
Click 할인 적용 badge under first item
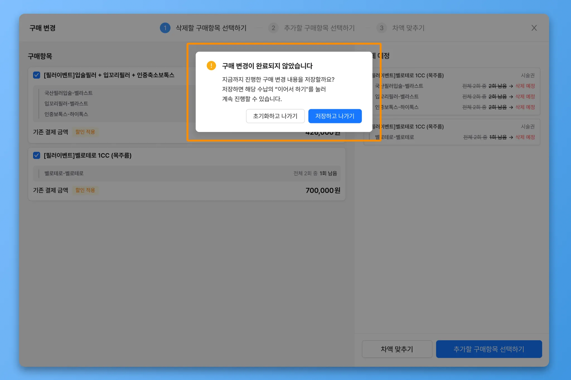pos(85,132)
